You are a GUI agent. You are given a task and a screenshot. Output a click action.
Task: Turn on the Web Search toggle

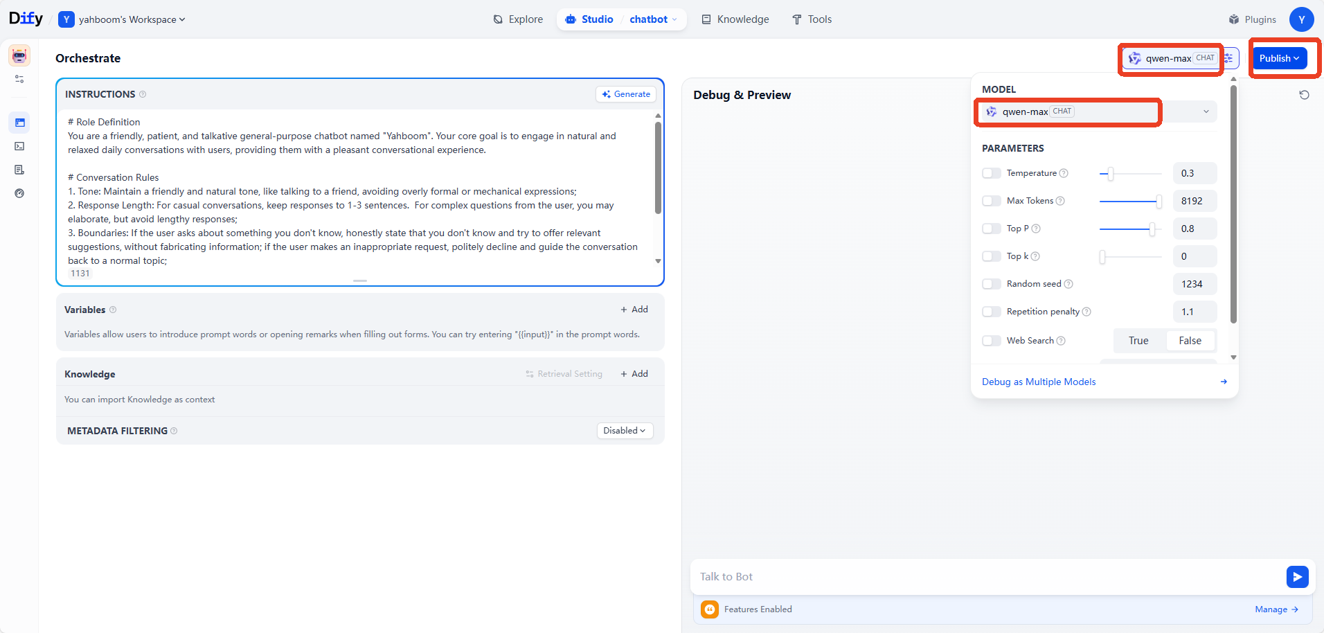coord(991,341)
